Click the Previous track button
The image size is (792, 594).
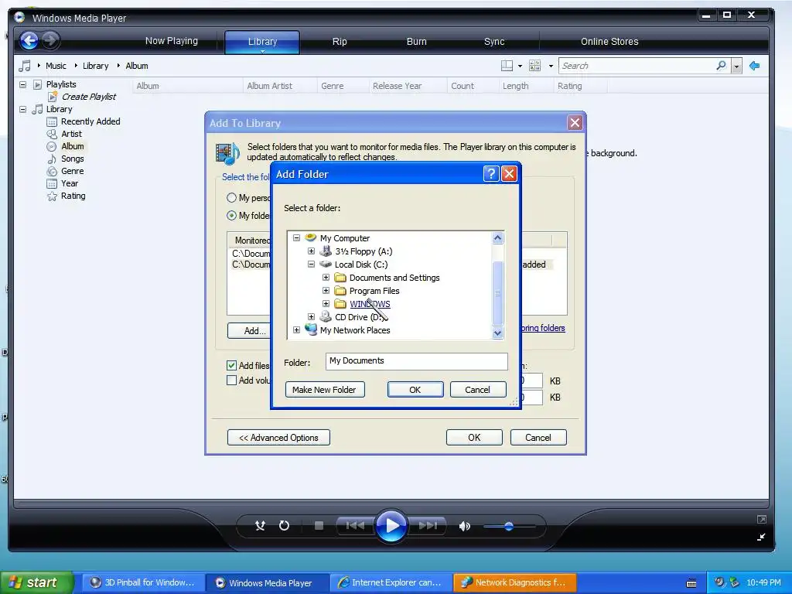354,526
